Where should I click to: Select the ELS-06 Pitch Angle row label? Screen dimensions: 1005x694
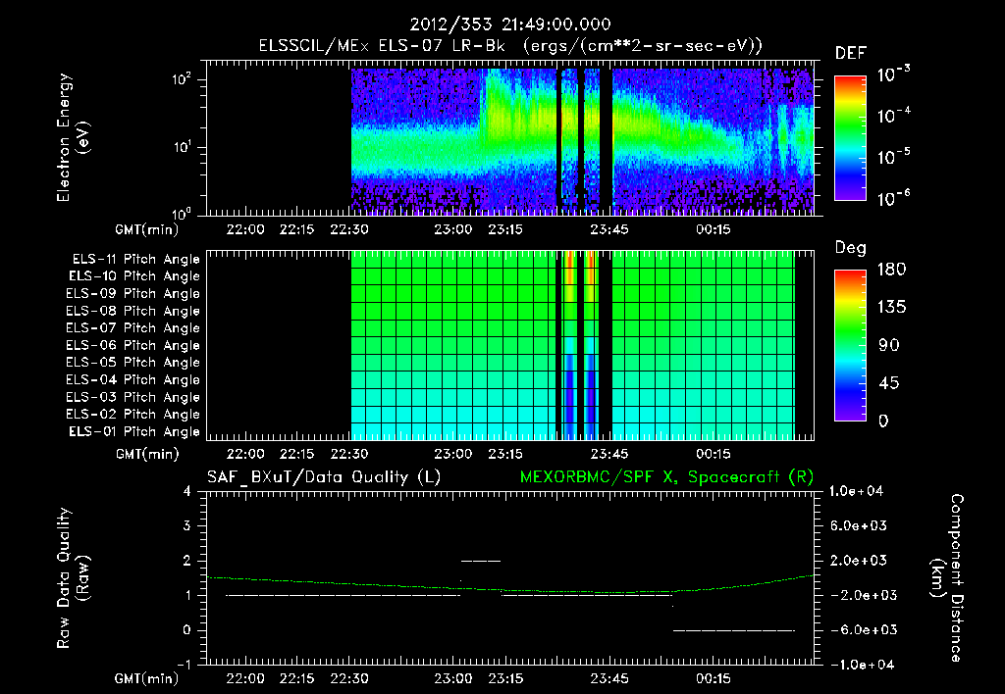coord(133,345)
